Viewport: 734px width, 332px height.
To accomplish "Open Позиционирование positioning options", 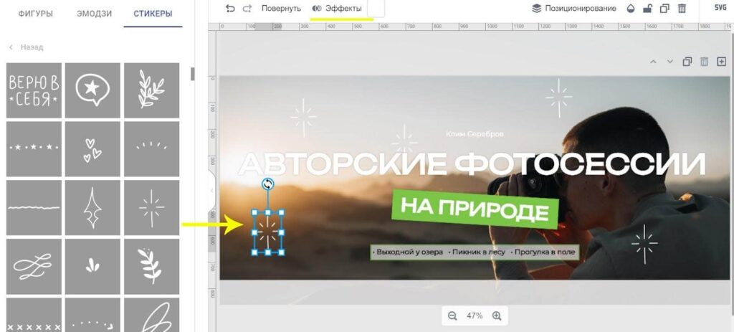I will click(x=574, y=9).
